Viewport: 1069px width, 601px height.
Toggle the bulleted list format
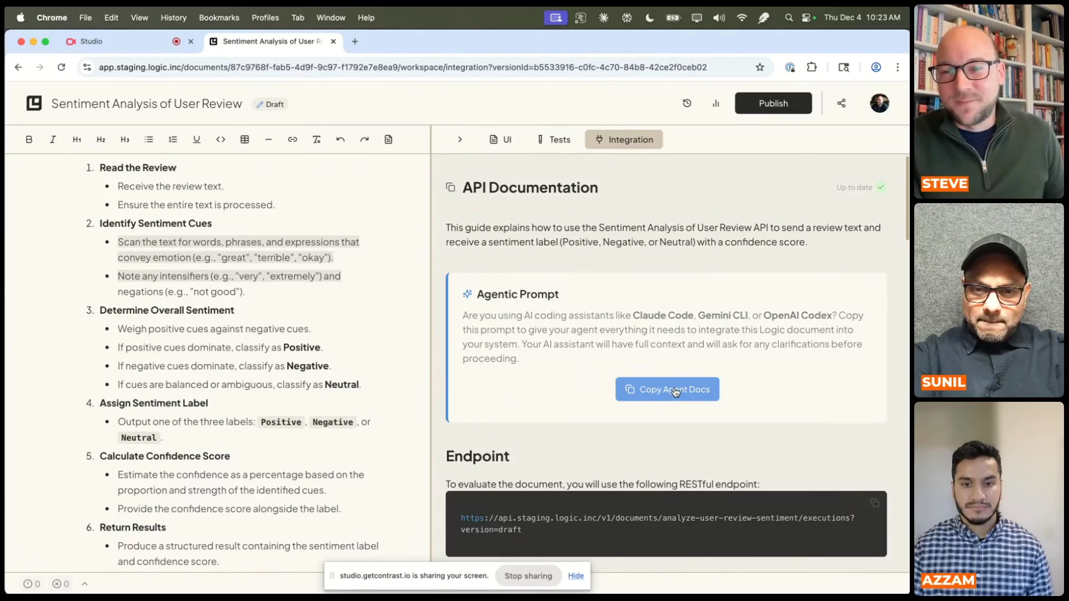click(149, 140)
